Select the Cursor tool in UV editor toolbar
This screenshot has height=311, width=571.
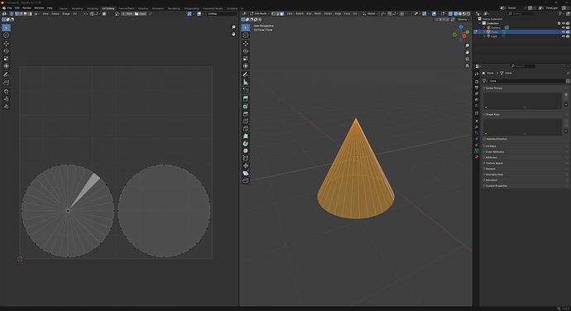6,36
